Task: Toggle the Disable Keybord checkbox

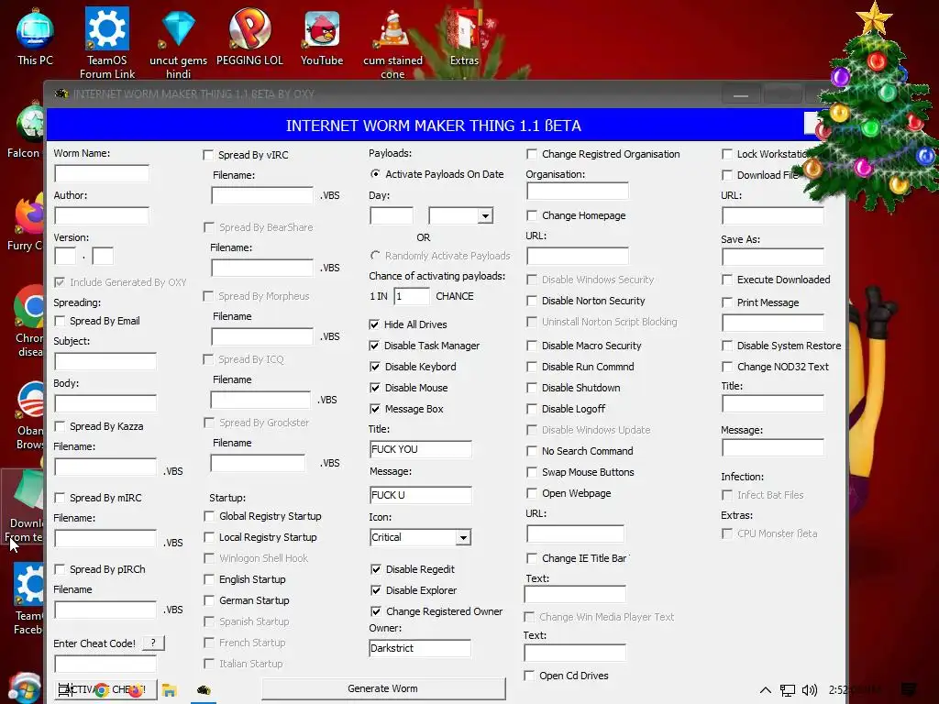Action: [375, 367]
